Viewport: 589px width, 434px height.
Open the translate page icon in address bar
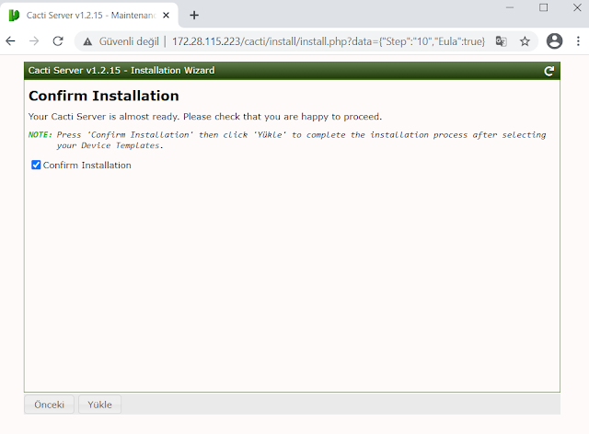coord(501,41)
